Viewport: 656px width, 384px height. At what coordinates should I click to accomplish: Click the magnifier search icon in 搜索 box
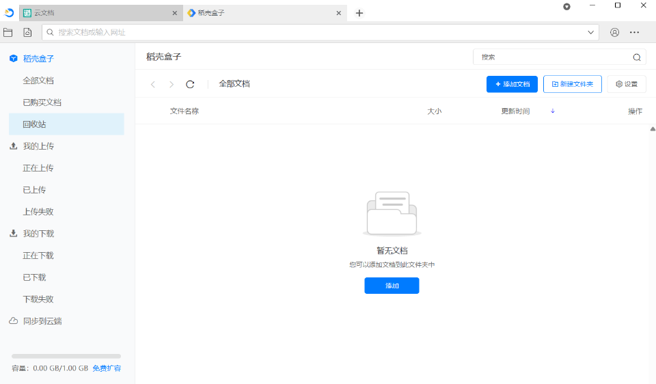click(637, 57)
